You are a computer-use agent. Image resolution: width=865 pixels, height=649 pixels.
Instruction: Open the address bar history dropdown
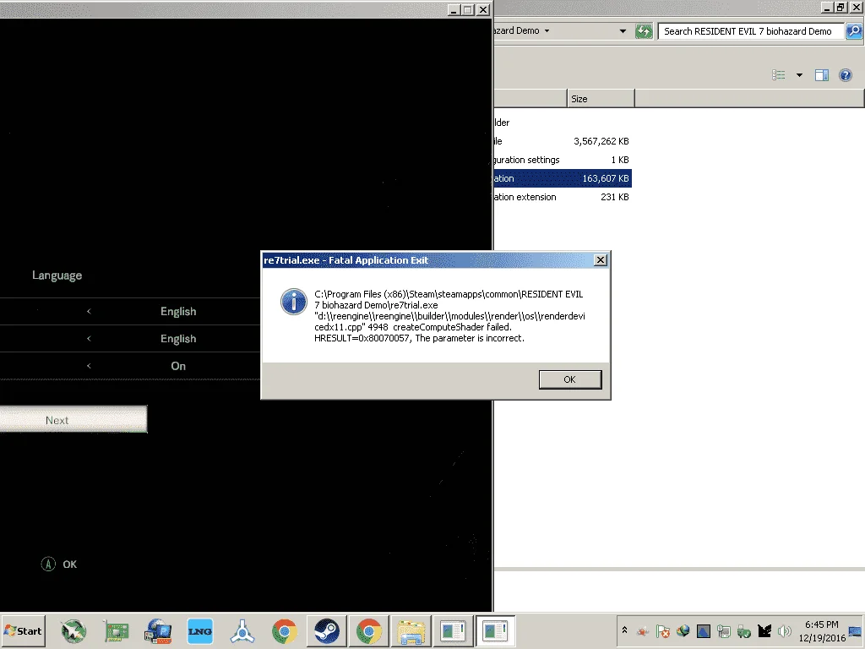pyautogui.click(x=623, y=31)
